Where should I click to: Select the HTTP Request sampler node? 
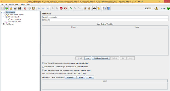pos(16,19)
